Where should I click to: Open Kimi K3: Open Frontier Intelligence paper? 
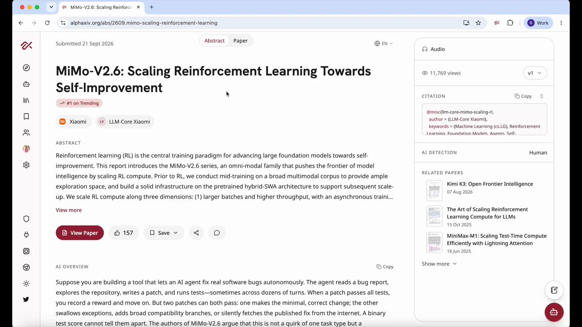point(490,184)
